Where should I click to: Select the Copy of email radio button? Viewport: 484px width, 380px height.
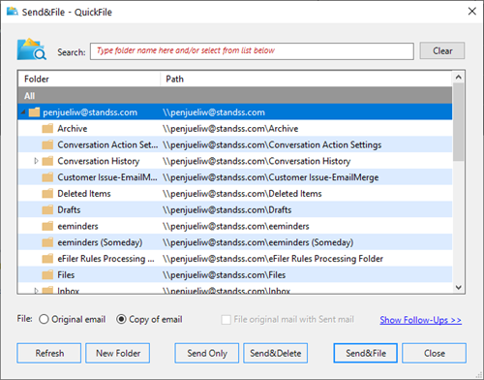[x=121, y=319]
